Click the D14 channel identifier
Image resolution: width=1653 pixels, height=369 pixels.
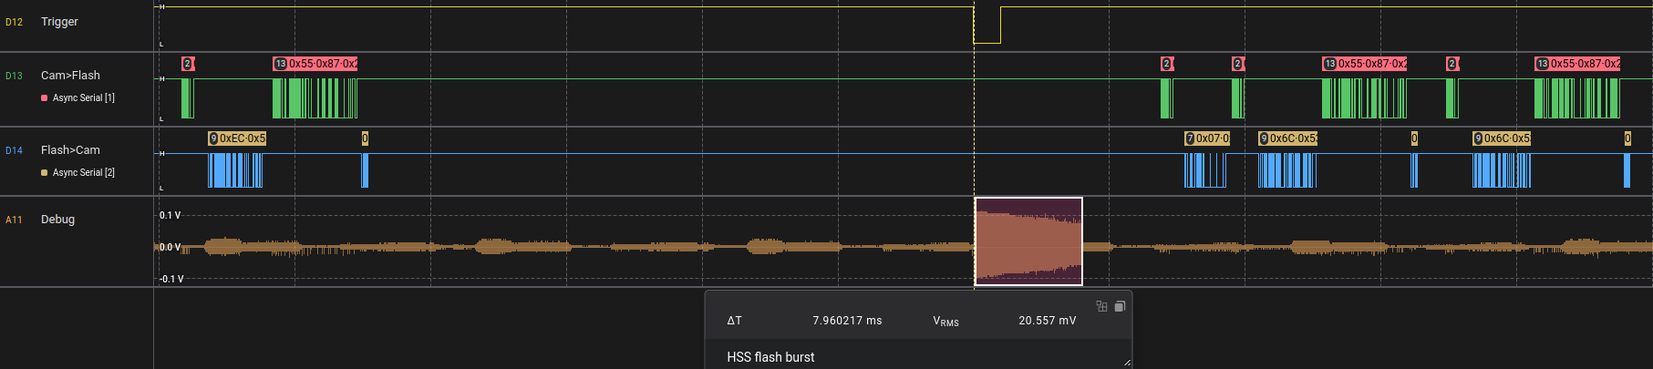point(14,150)
